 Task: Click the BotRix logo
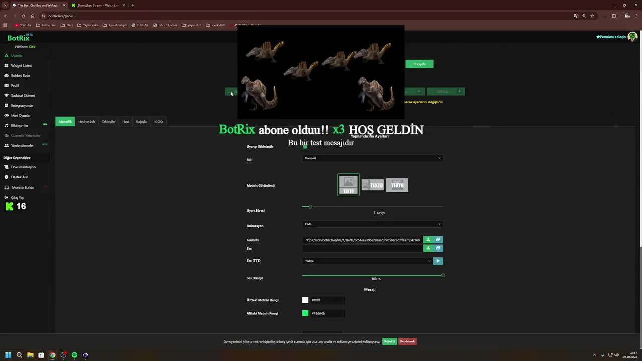coord(20,38)
